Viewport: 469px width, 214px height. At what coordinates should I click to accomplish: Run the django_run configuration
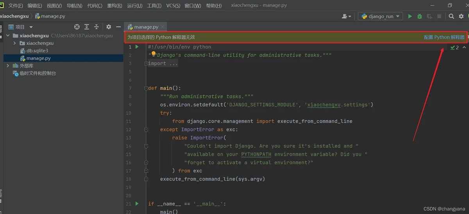[410, 16]
